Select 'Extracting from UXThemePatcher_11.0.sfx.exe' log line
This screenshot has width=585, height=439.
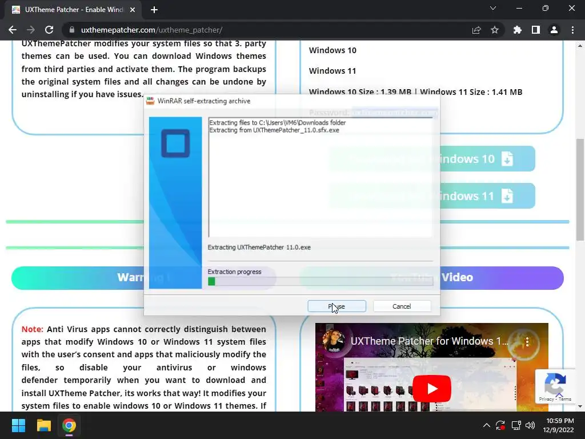click(x=274, y=130)
